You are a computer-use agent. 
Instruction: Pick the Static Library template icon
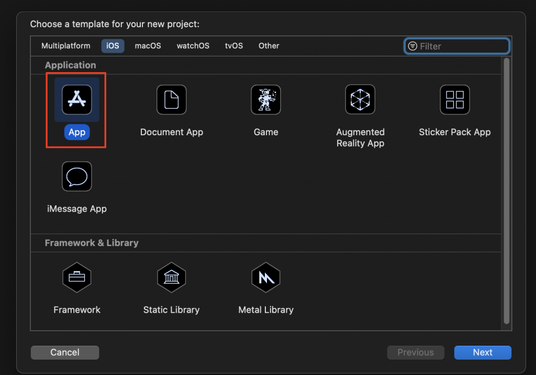point(171,277)
